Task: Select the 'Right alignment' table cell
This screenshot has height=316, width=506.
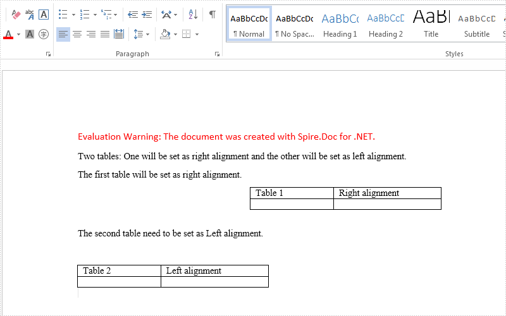Action: click(387, 193)
